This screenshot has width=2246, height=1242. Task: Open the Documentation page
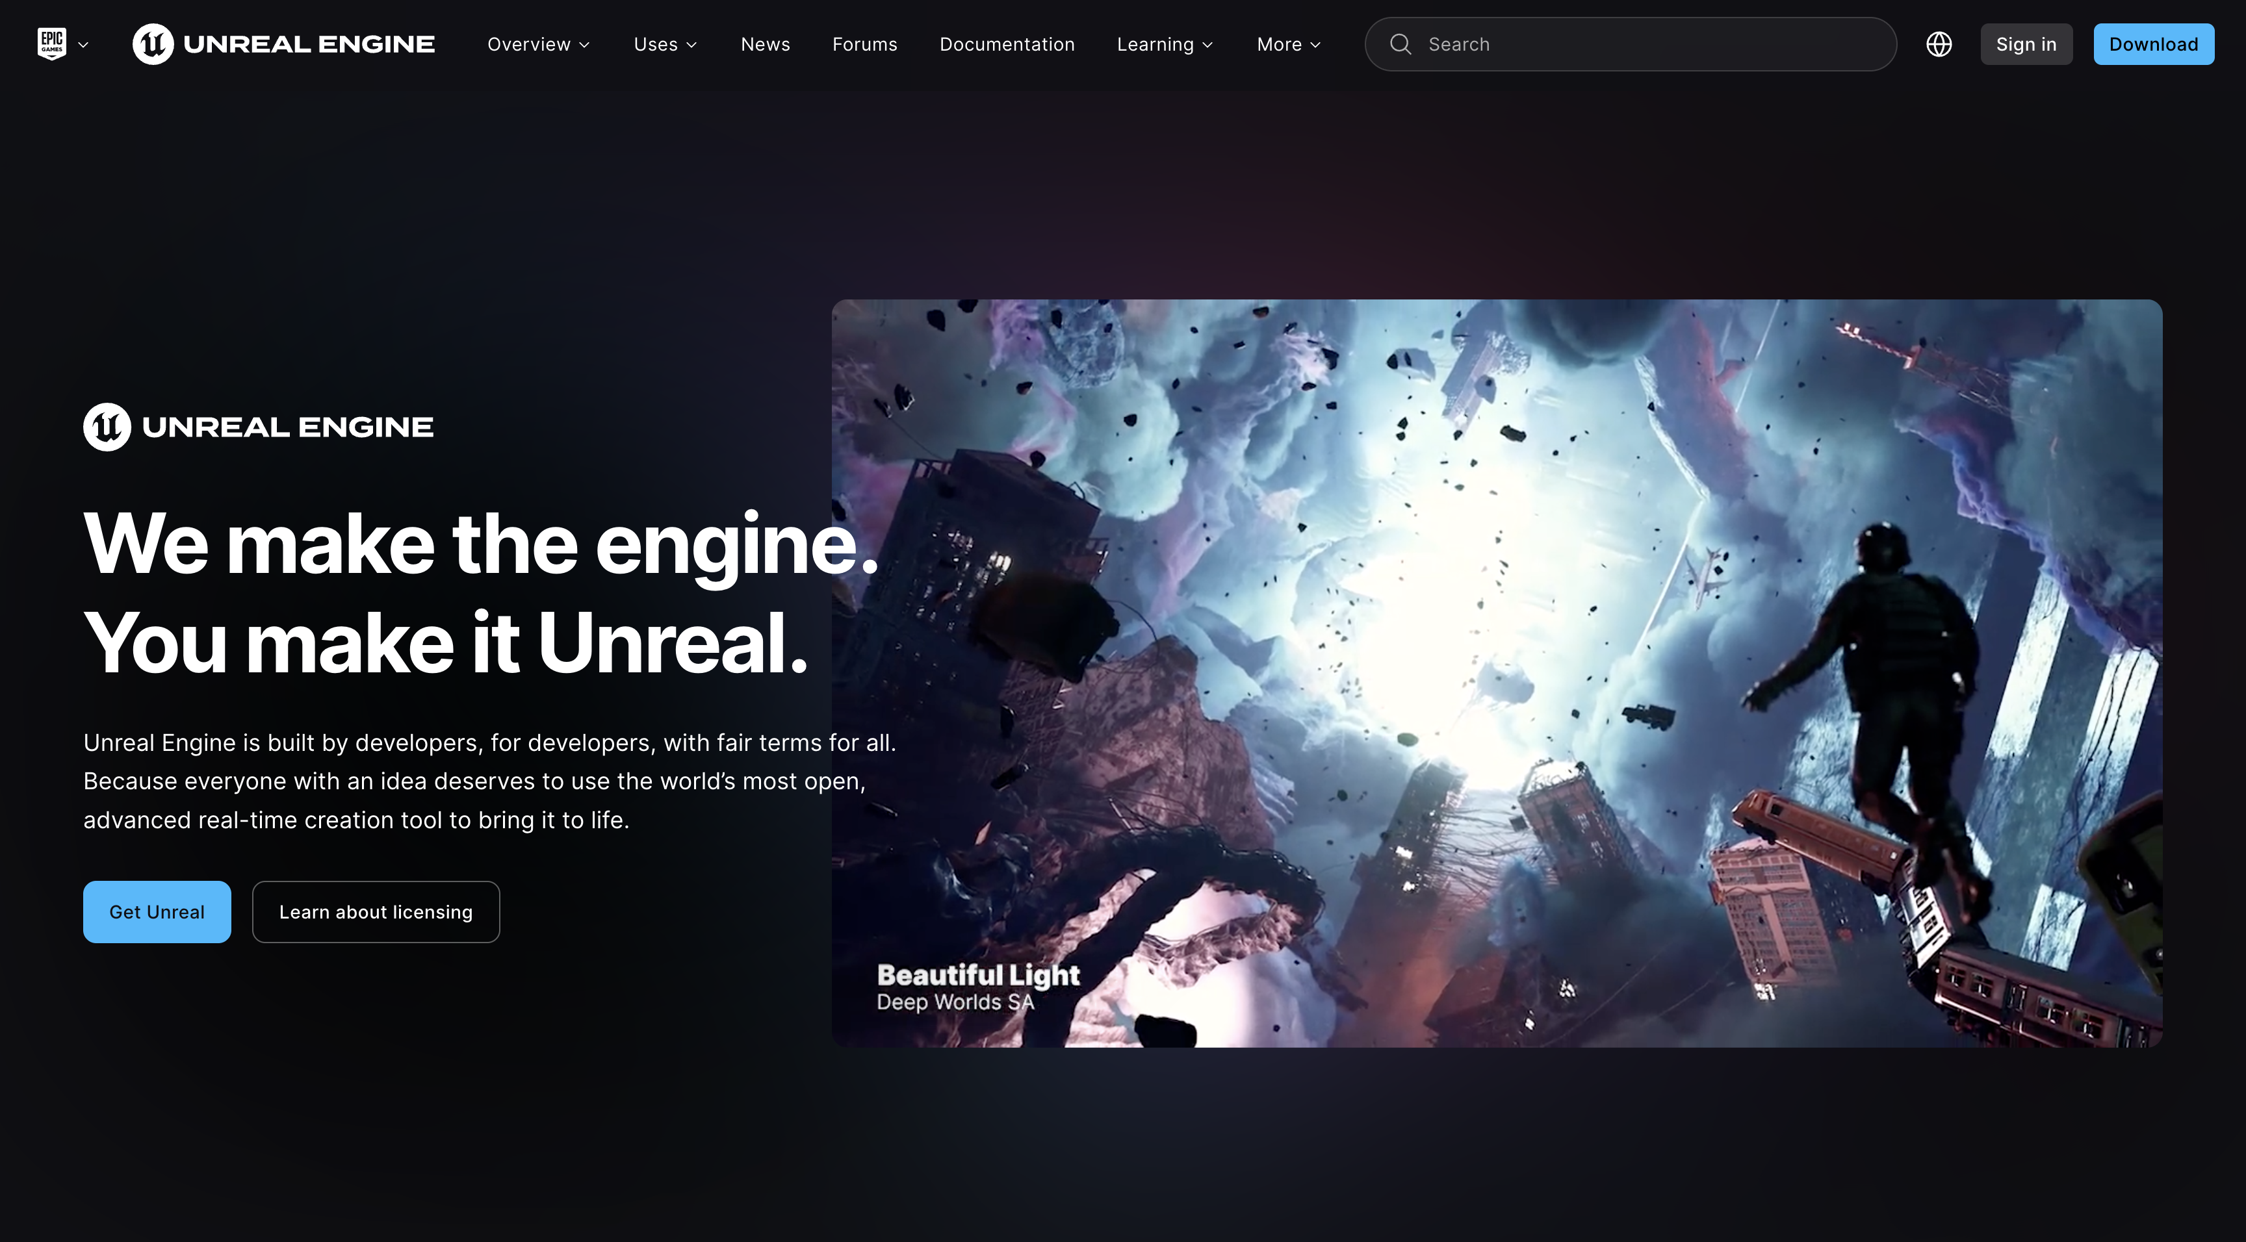point(1007,44)
